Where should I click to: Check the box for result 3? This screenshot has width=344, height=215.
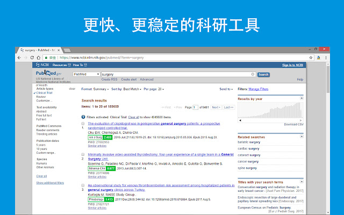[x=83, y=185]
